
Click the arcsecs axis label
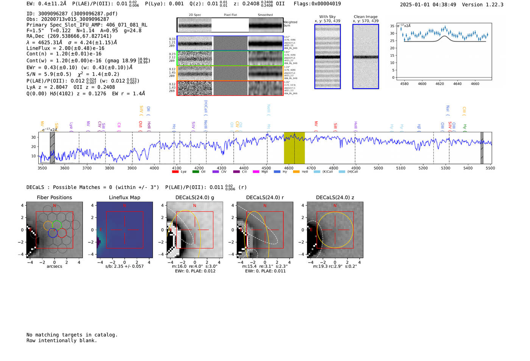click(x=55, y=267)
